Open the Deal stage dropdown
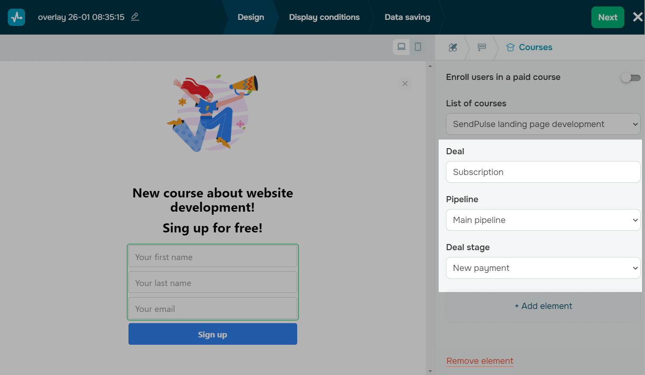645x375 pixels. click(543, 268)
